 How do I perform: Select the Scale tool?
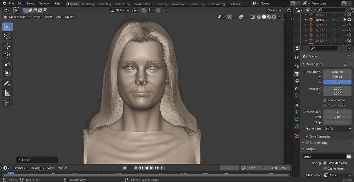pyautogui.click(x=7, y=64)
